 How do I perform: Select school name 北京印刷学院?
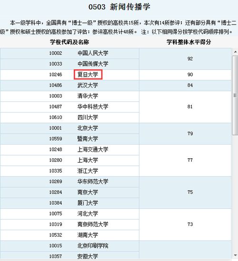[93, 246]
